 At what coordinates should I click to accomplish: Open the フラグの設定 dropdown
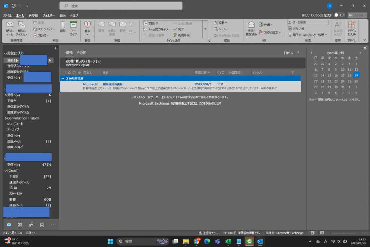point(270,32)
